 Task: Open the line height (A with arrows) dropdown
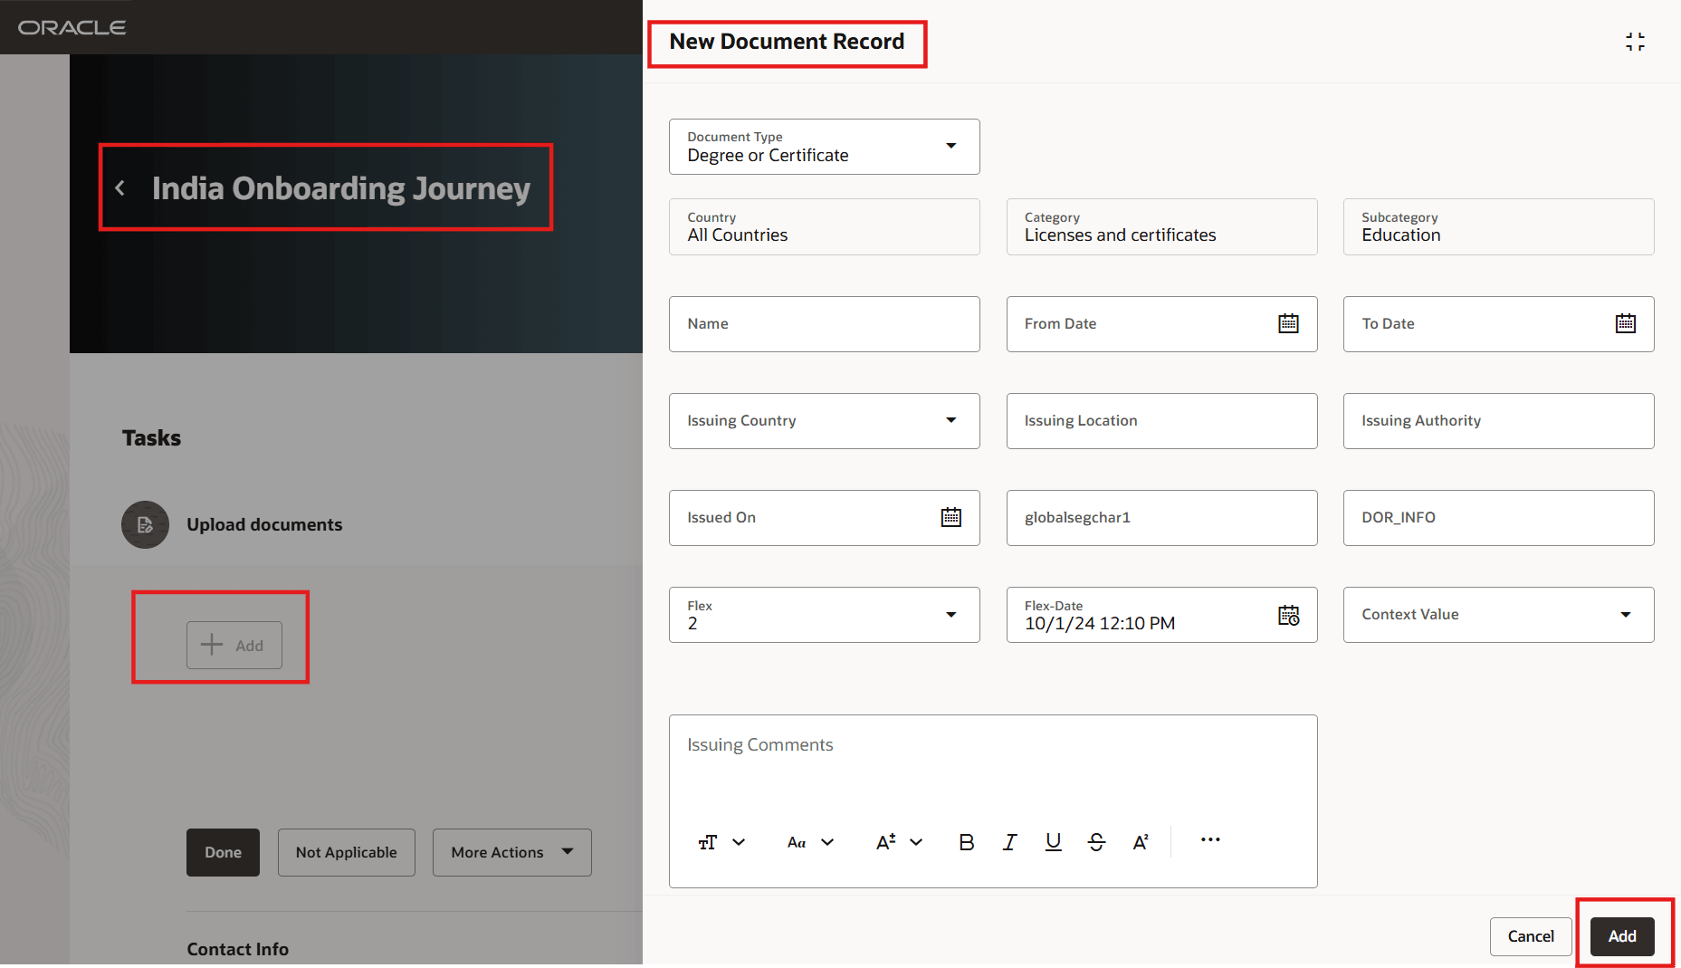(x=899, y=842)
